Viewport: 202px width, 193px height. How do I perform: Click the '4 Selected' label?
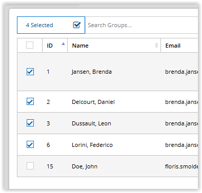point(39,25)
